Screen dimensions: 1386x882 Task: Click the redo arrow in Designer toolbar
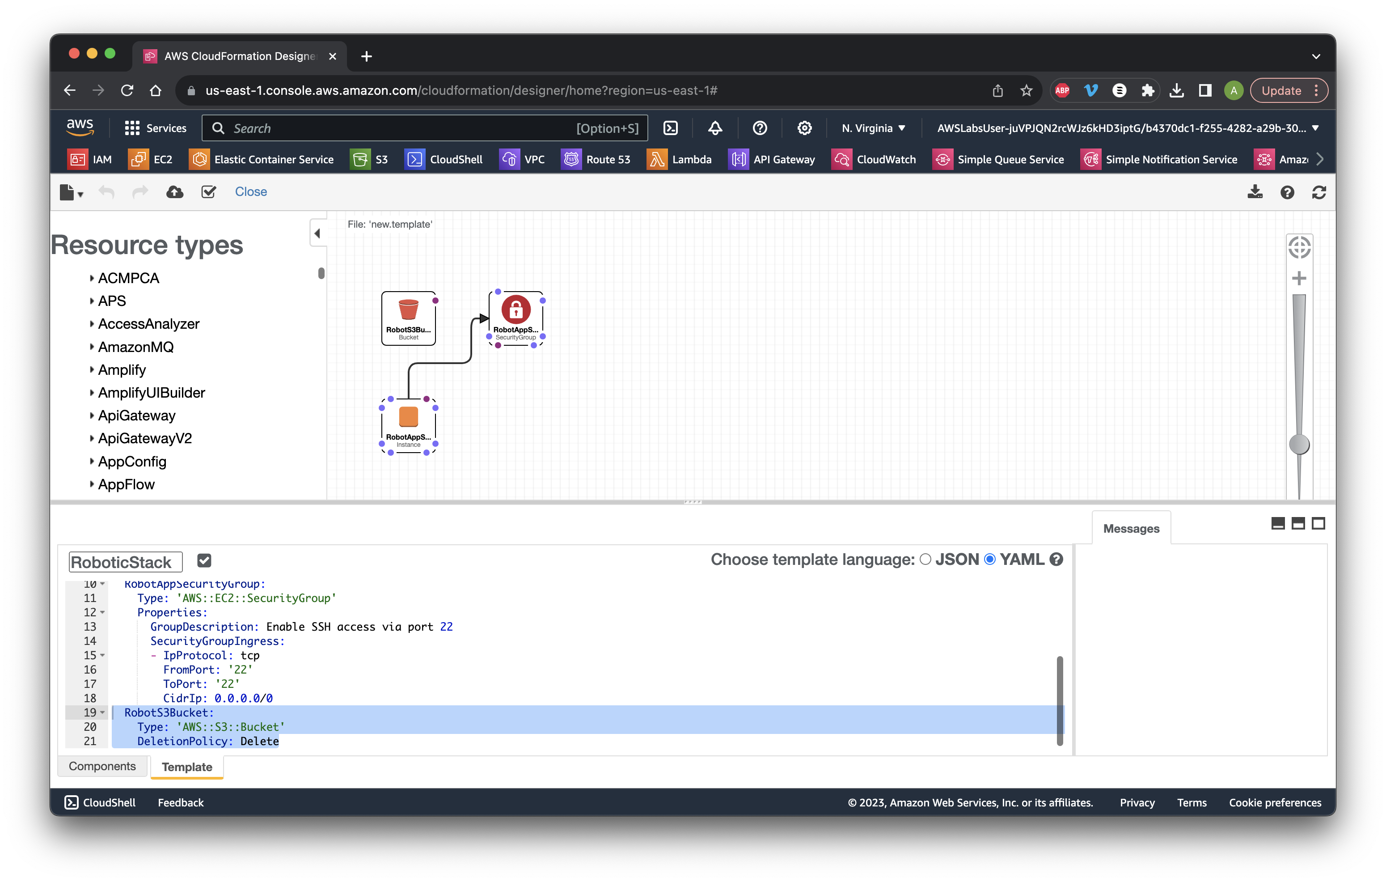[140, 192]
